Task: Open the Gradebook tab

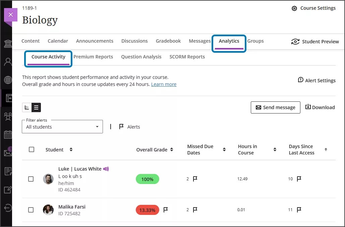Action: [x=168, y=41]
